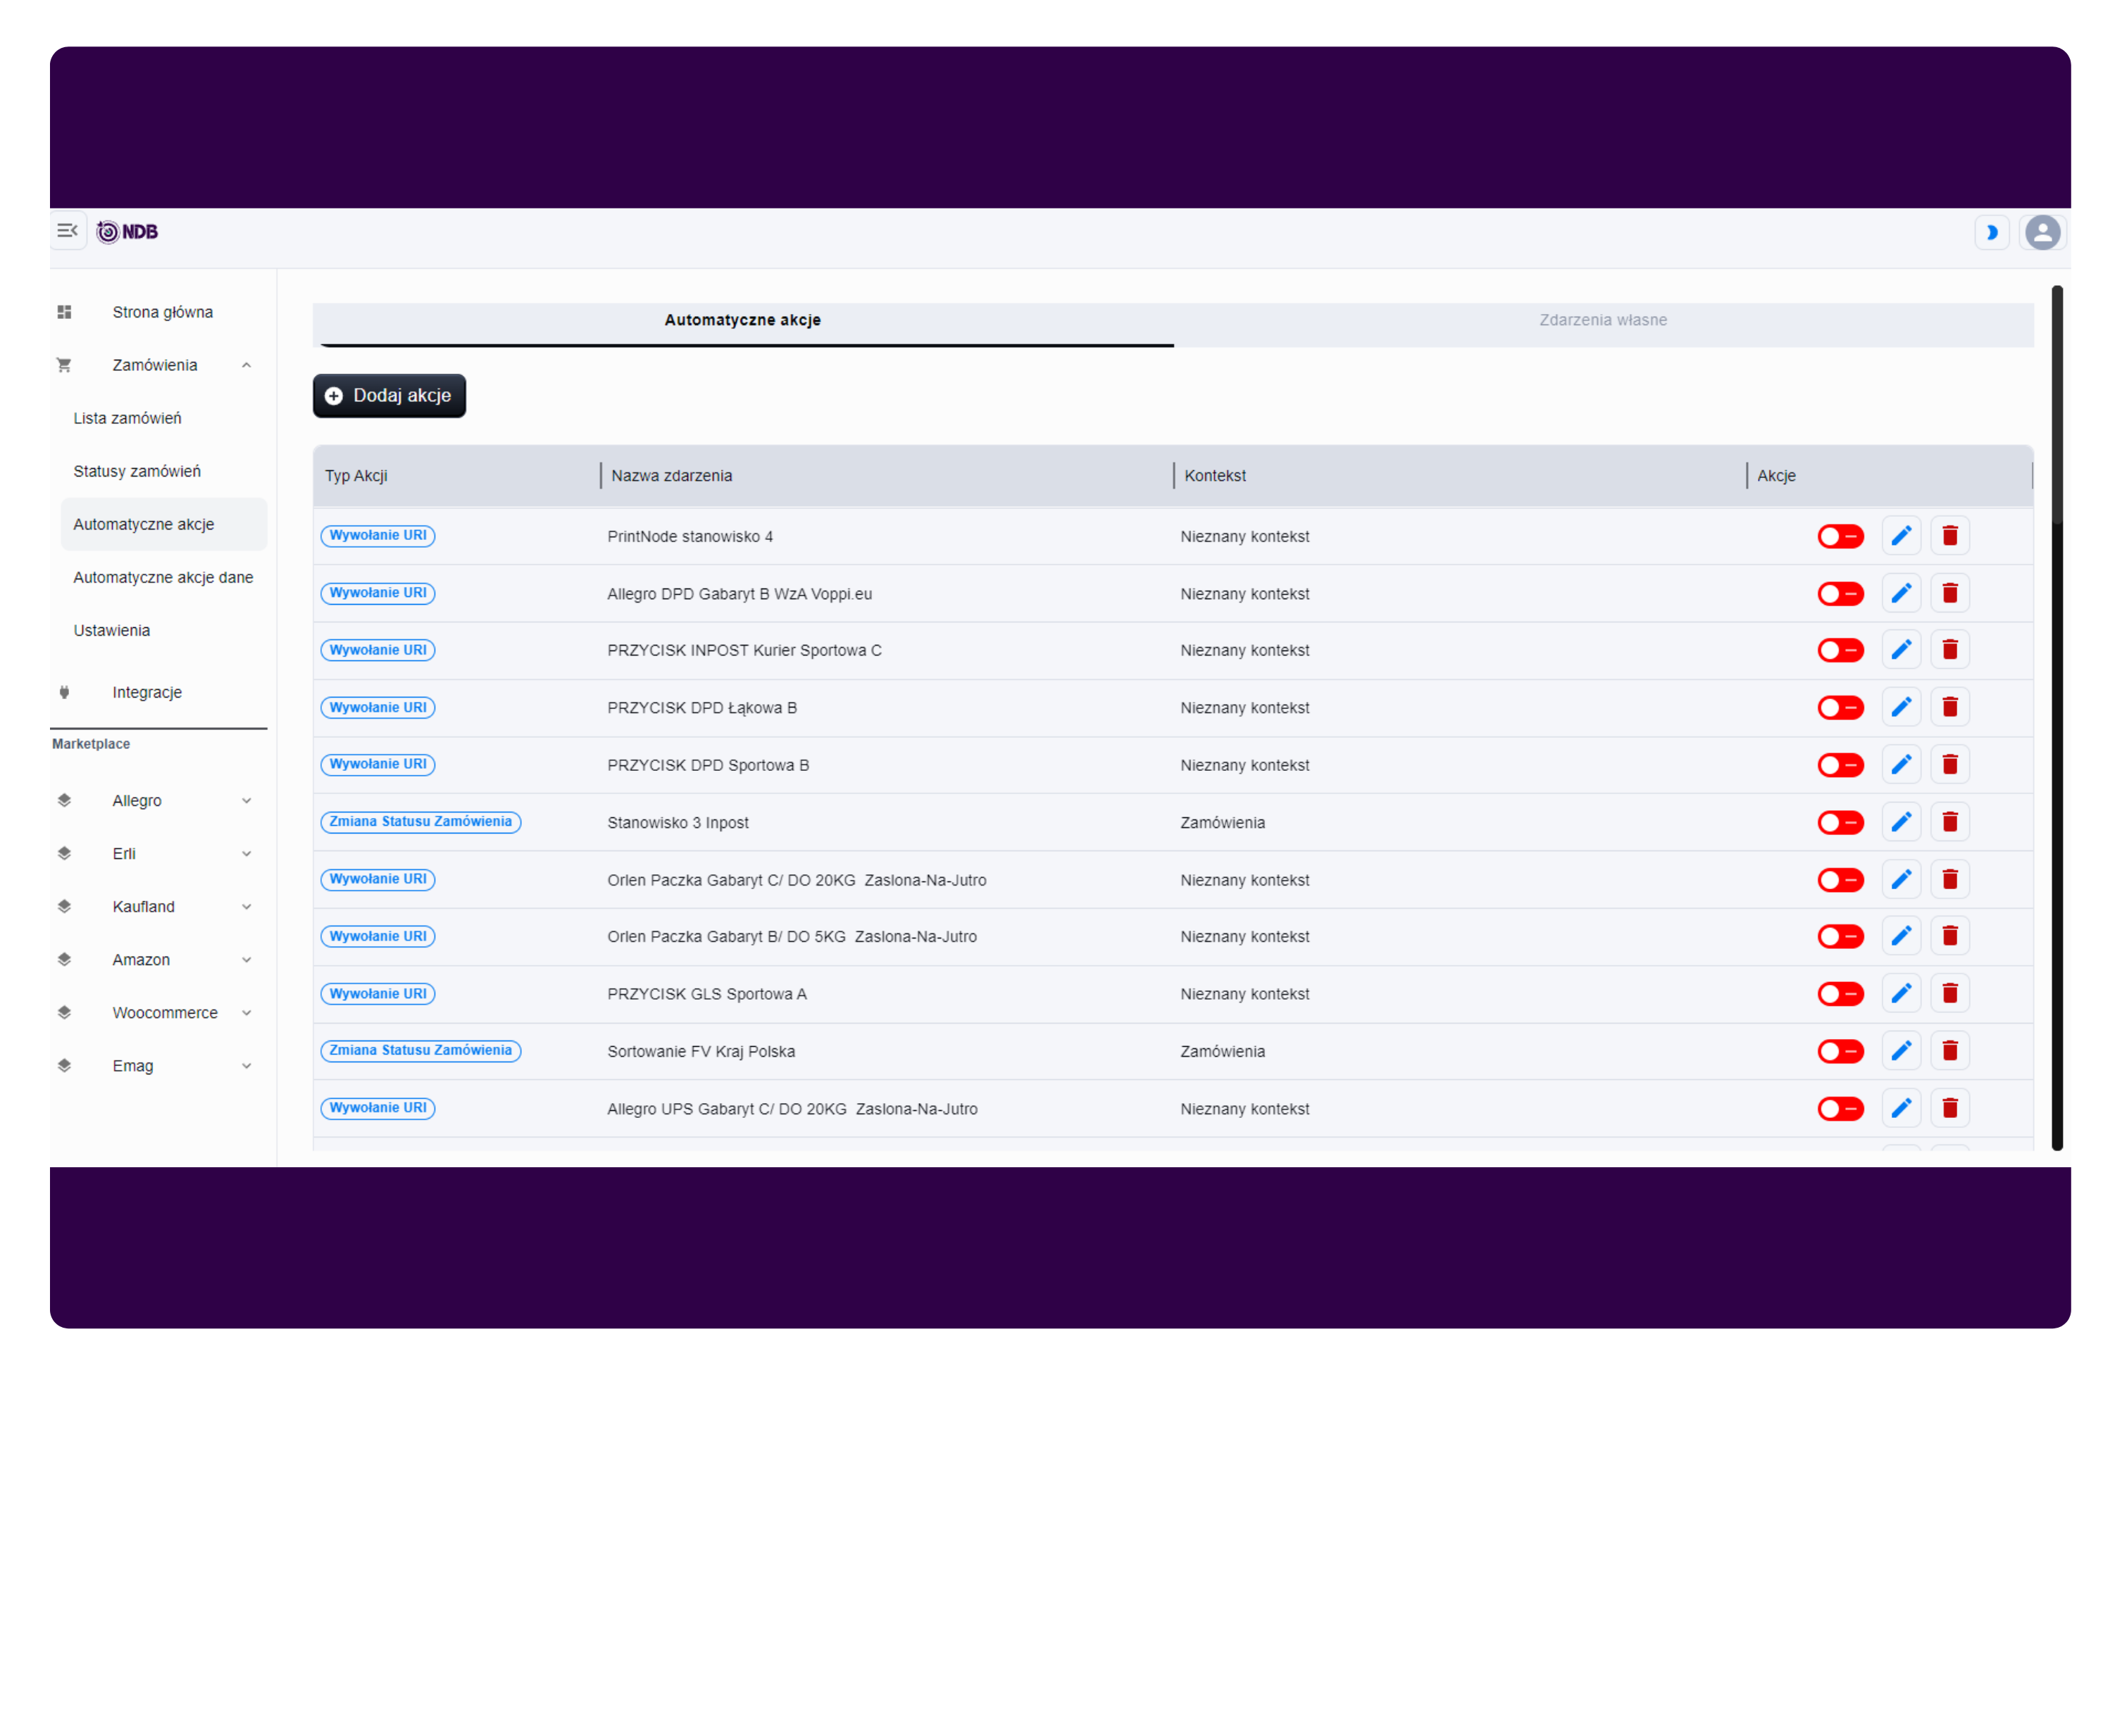
Task: Toggle dark mode moon icon
Action: coord(1991,232)
